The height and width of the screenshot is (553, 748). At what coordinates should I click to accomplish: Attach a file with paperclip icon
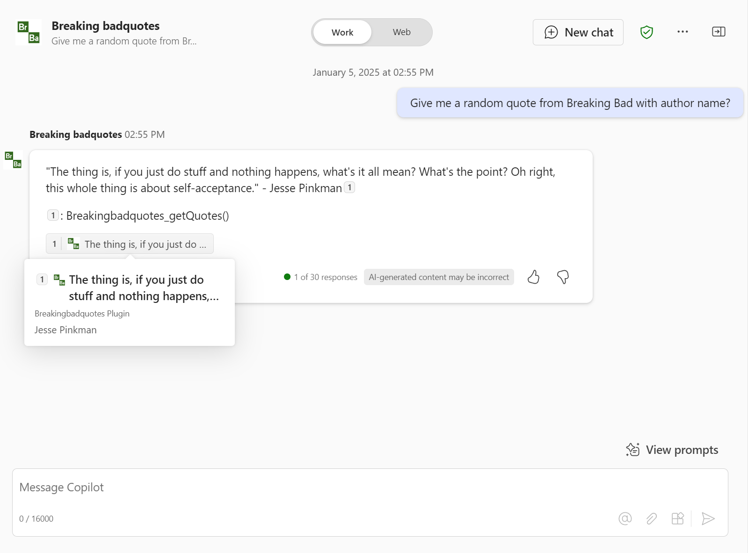651,518
